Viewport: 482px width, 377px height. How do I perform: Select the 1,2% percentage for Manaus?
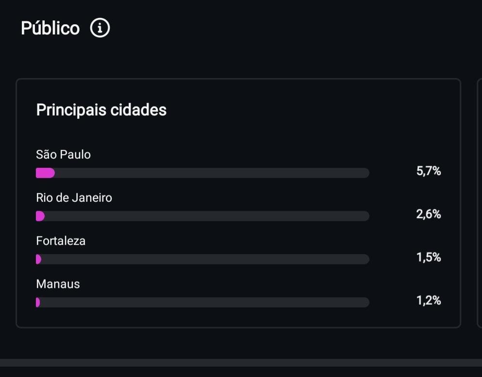click(428, 300)
